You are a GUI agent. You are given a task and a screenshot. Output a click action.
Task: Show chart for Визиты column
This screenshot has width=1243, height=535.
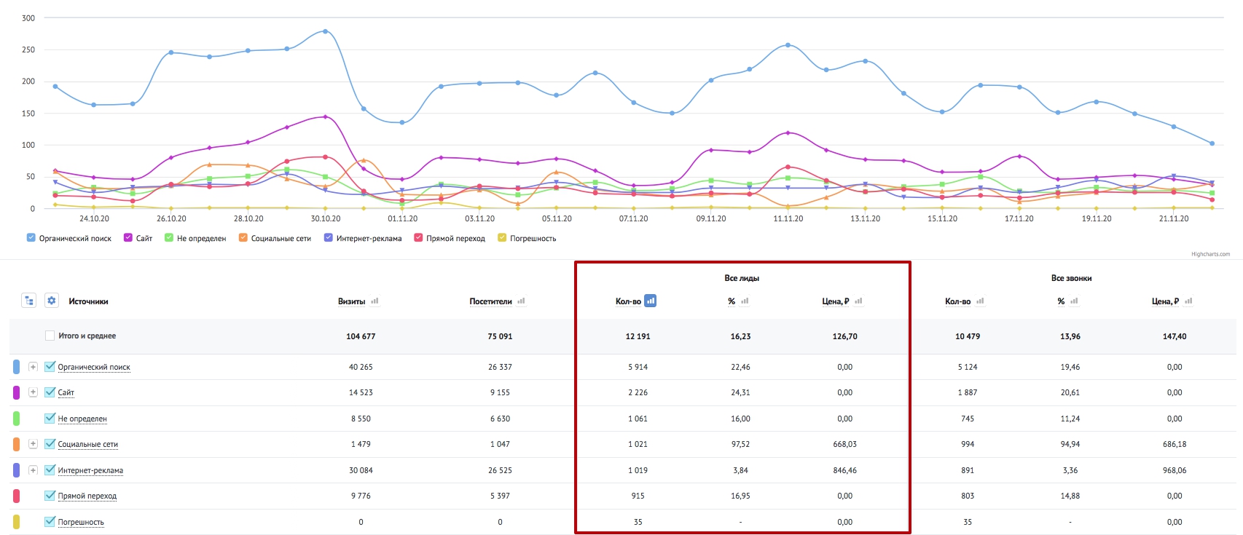click(x=375, y=301)
